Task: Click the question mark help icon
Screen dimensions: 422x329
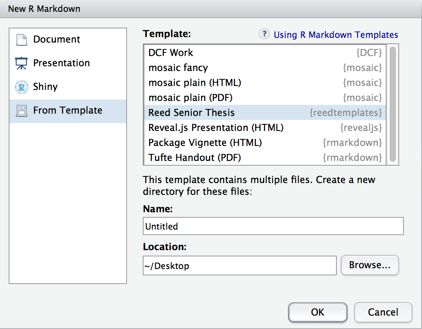Action: click(264, 34)
